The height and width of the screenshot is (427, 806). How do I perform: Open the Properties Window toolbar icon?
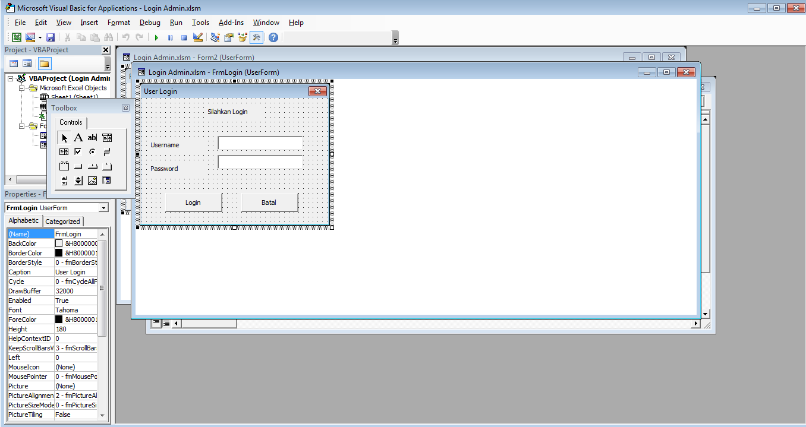click(229, 37)
